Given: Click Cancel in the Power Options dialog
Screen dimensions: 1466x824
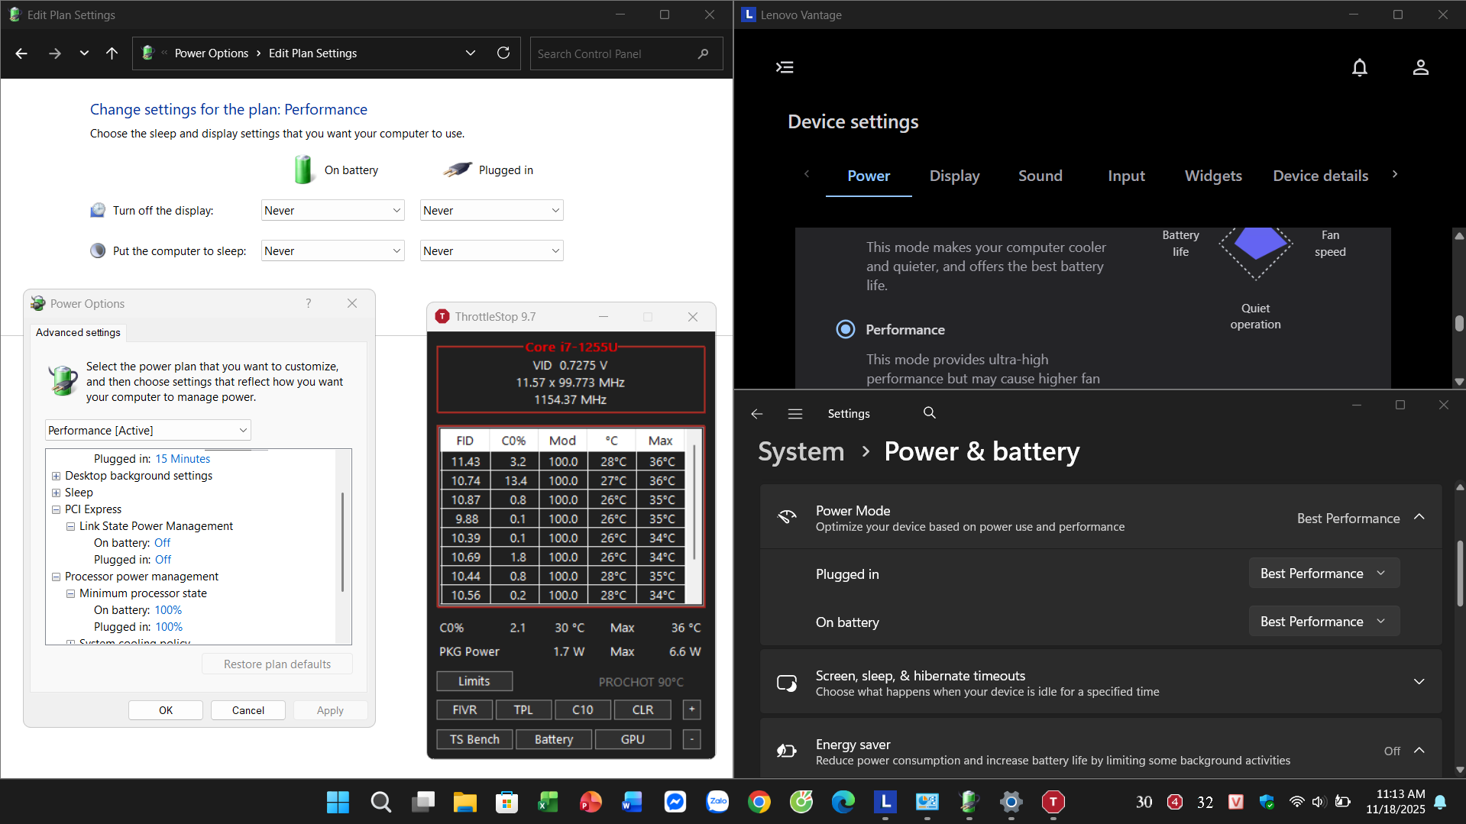Looking at the screenshot, I should [x=248, y=710].
